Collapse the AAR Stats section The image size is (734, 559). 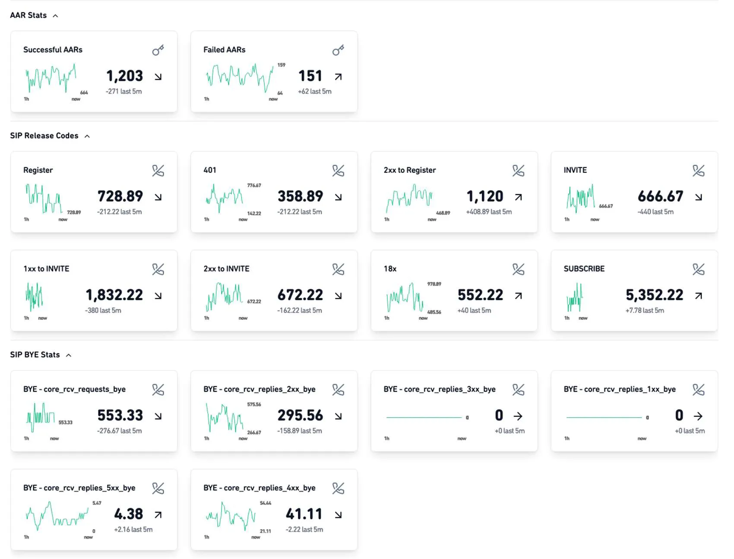coord(55,15)
